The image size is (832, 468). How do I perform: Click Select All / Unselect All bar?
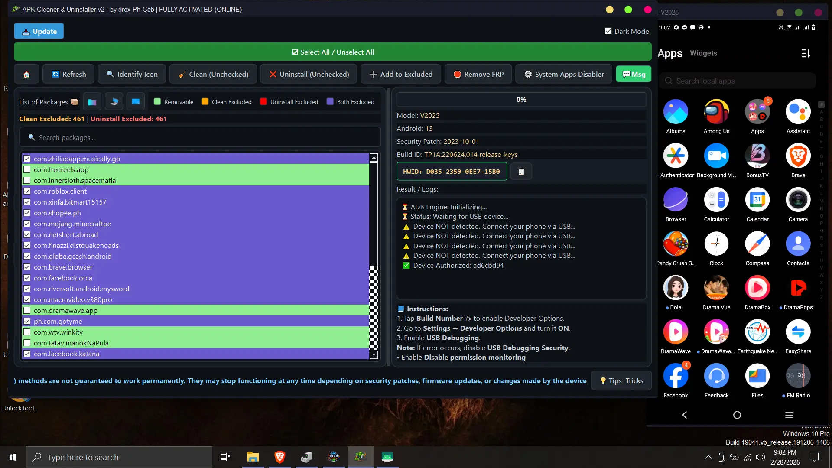pos(333,52)
